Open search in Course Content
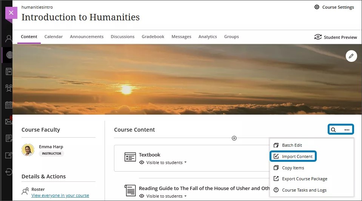 pyautogui.click(x=333, y=130)
